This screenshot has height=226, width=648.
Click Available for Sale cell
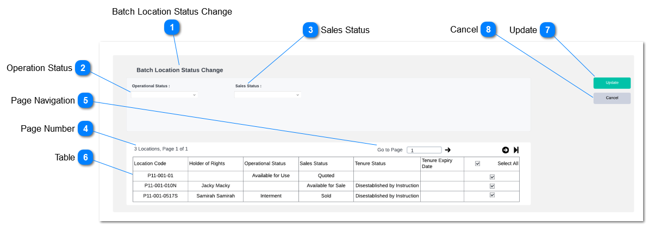[326, 186]
